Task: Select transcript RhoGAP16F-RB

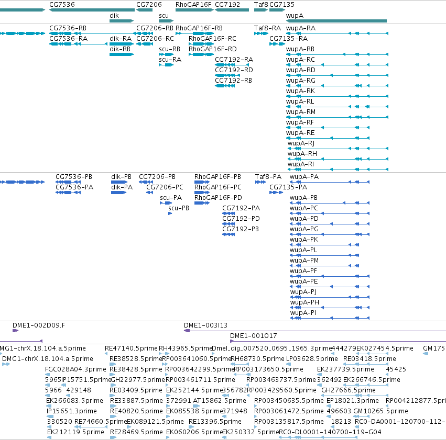Action: point(199,28)
